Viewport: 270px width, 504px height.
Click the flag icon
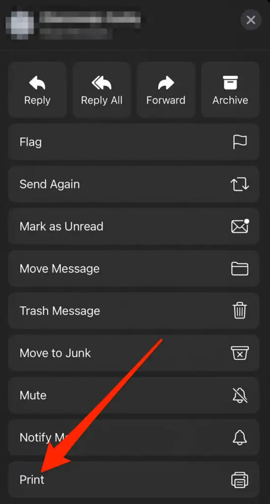click(240, 142)
